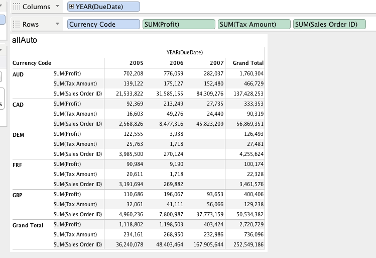Click the SUM(Tax Amount) measure pill
This screenshot has height=258, width=376.
click(254, 24)
